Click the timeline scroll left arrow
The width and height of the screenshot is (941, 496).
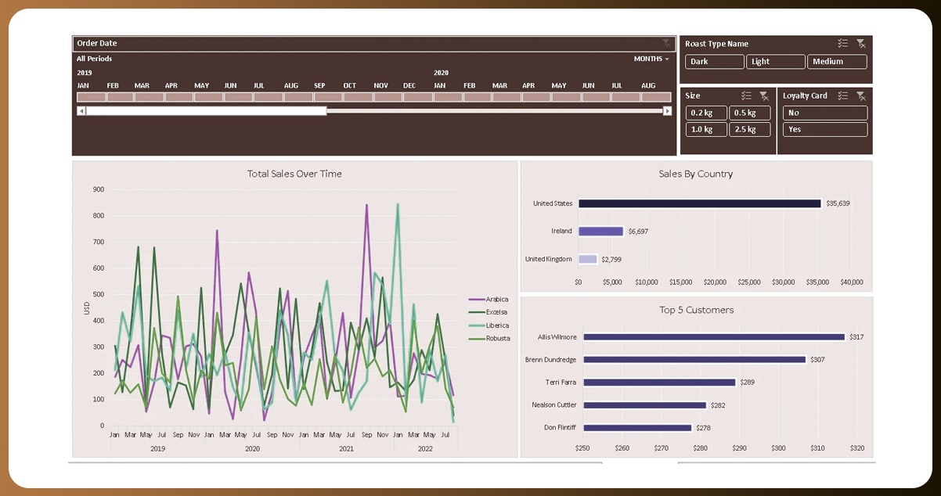81,111
